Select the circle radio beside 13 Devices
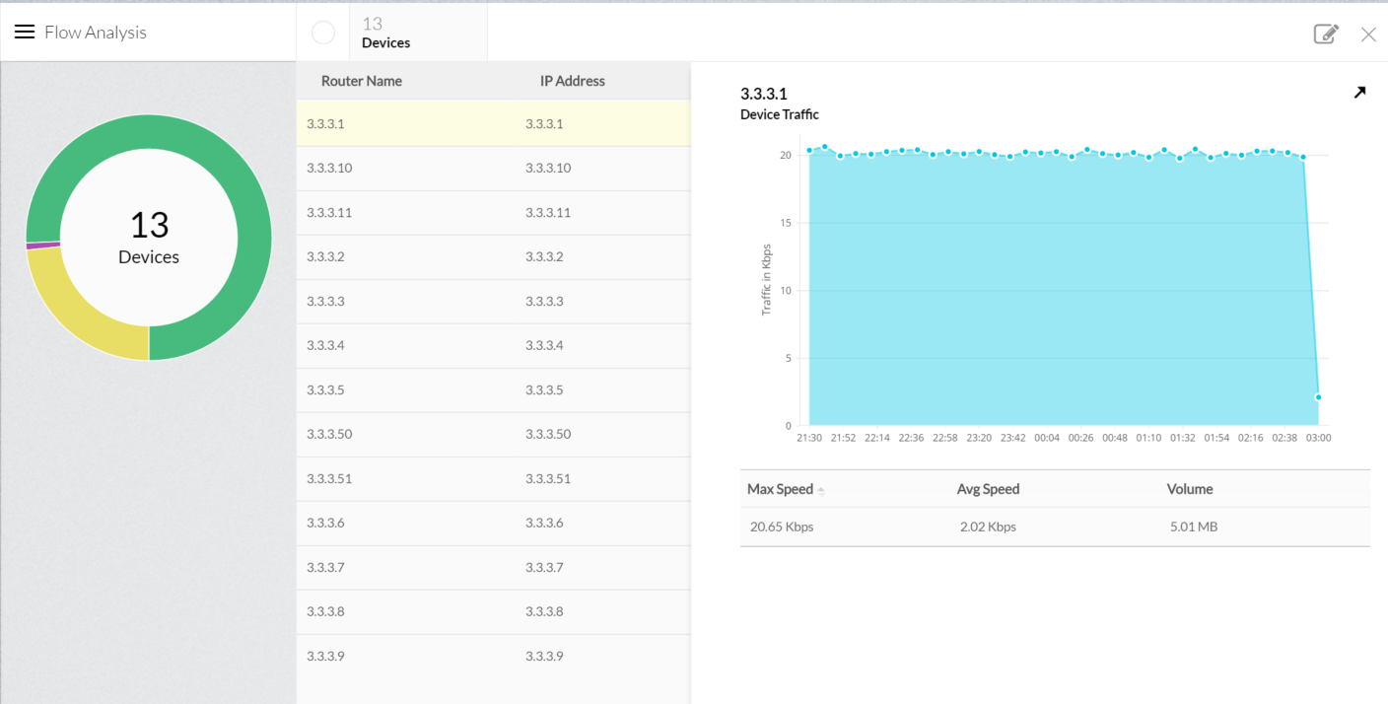The image size is (1388, 704). tap(323, 33)
